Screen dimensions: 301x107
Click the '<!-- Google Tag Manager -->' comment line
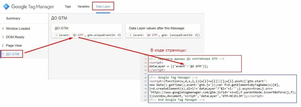click(173, 78)
